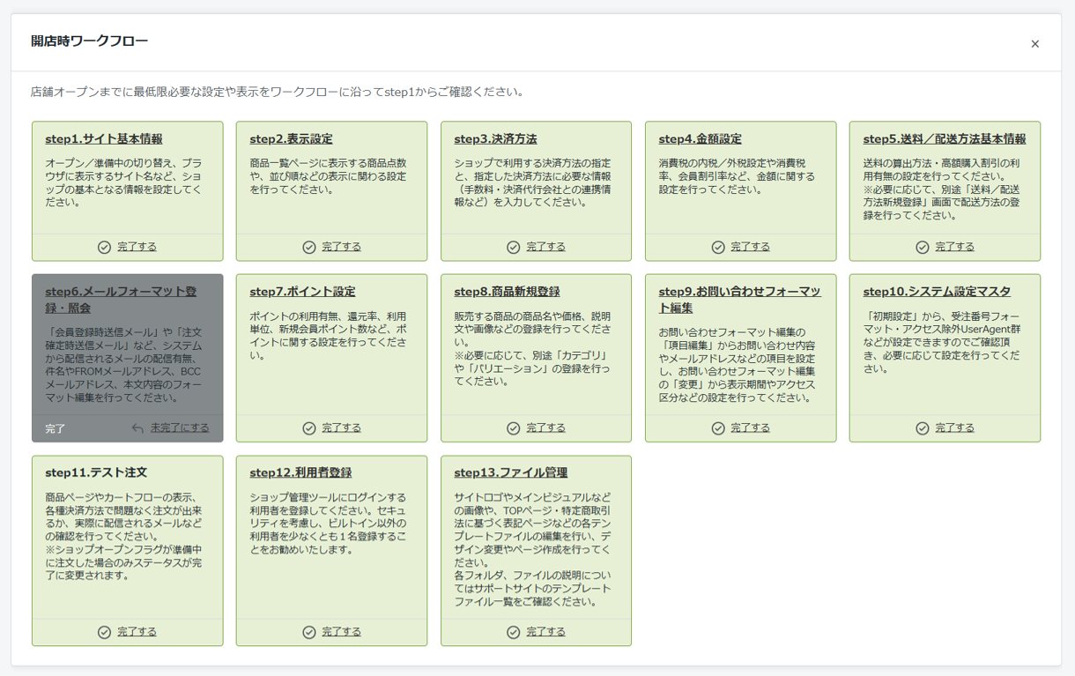The width and height of the screenshot is (1075, 676).
Task: Open step6.メールフォーマット登録・照会 link
Action: pos(121,300)
